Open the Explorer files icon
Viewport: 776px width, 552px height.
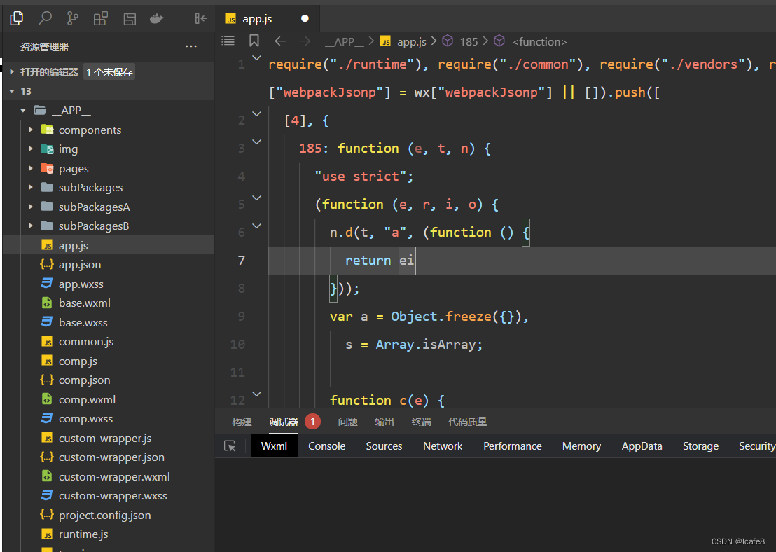click(x=16, y=18)
